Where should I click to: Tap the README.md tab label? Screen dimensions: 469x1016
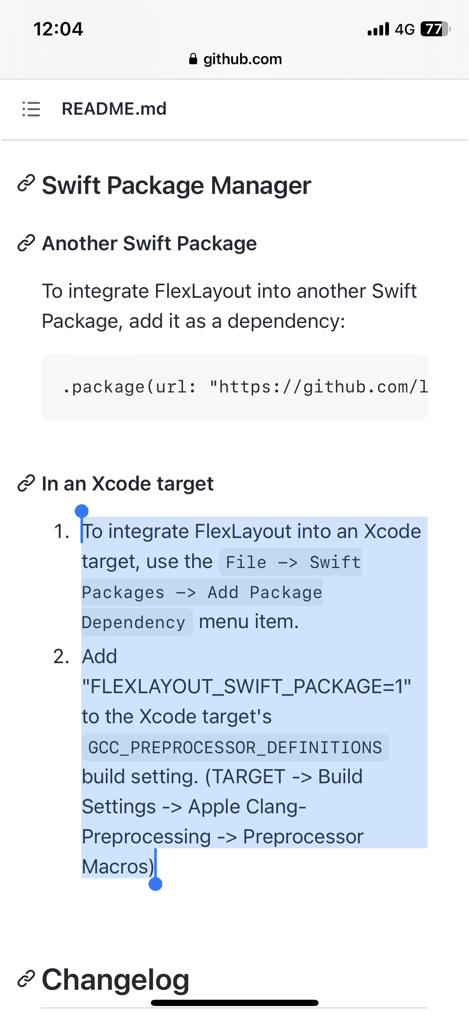[x=114, y=109]
